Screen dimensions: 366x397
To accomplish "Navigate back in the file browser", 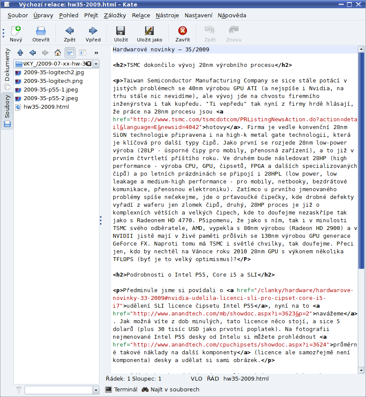I will pos(33,53).
